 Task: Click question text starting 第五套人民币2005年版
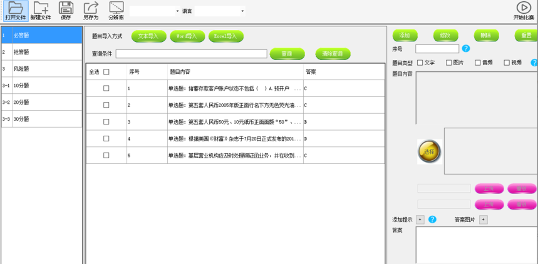point(235,105)
